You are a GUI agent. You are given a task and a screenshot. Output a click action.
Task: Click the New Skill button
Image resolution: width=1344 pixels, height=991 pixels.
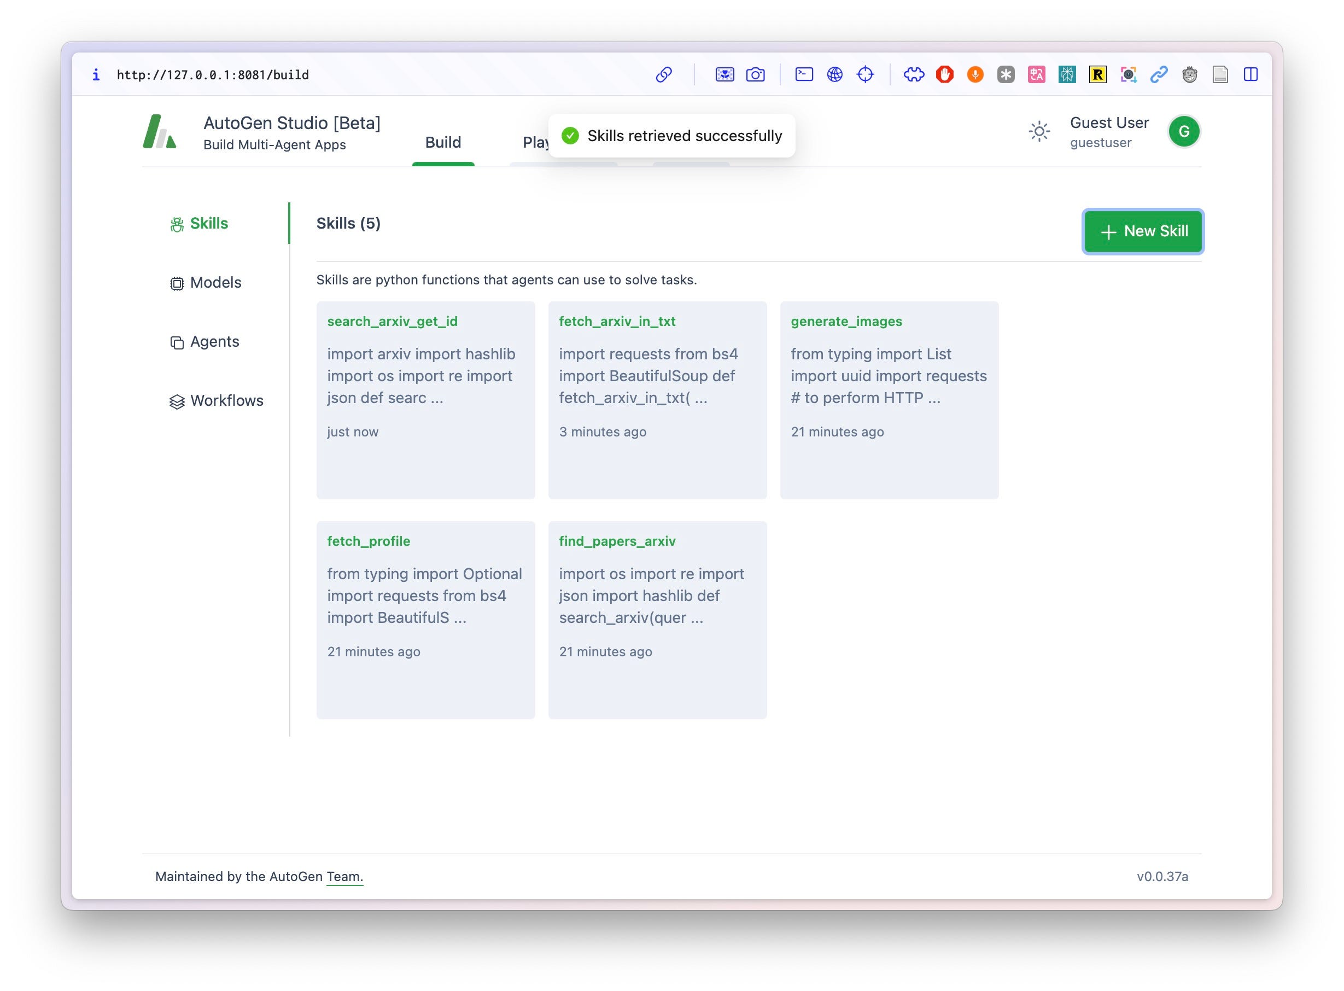tap(1142, 231)
